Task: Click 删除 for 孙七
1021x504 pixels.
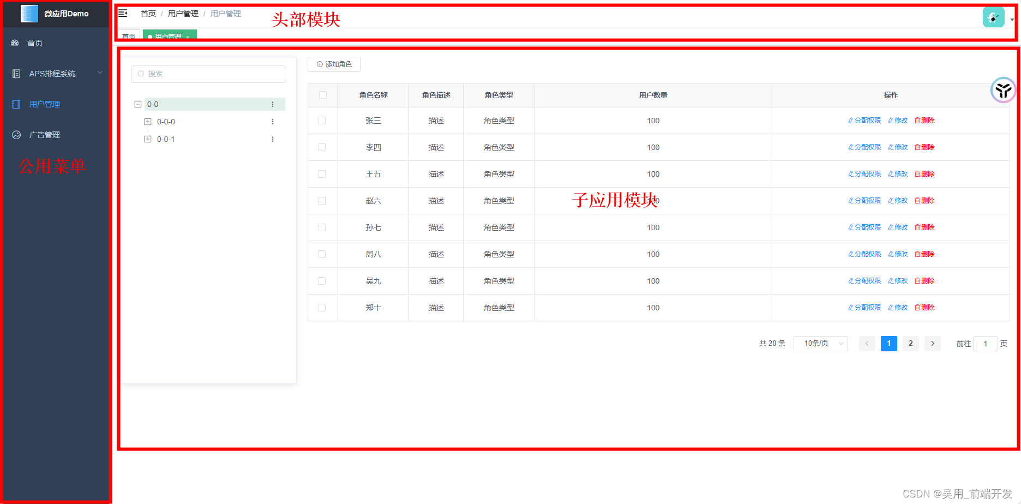Action: (924, 227)
